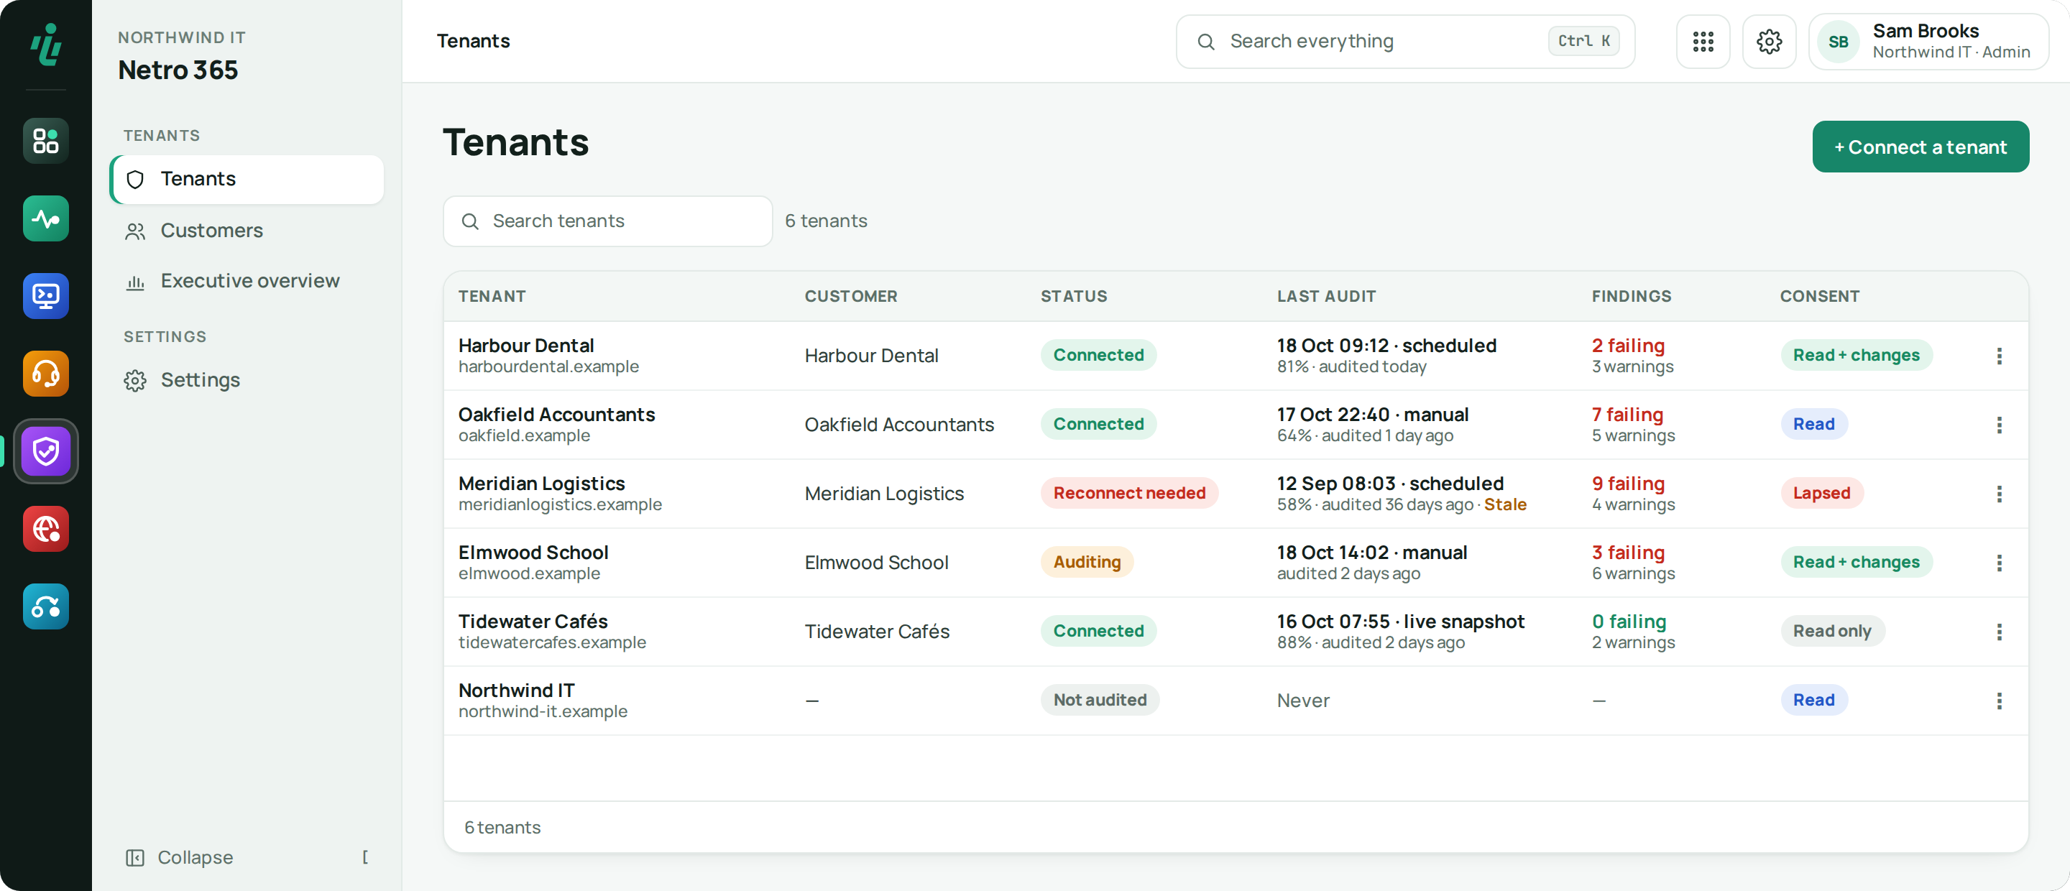Open the purple shield check app
This screenshot has width=2070, height=891.
[46, 451]
